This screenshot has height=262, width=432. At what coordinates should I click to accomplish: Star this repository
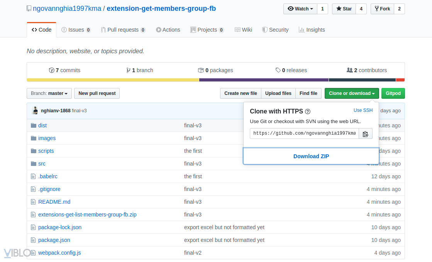coord(344,9)
